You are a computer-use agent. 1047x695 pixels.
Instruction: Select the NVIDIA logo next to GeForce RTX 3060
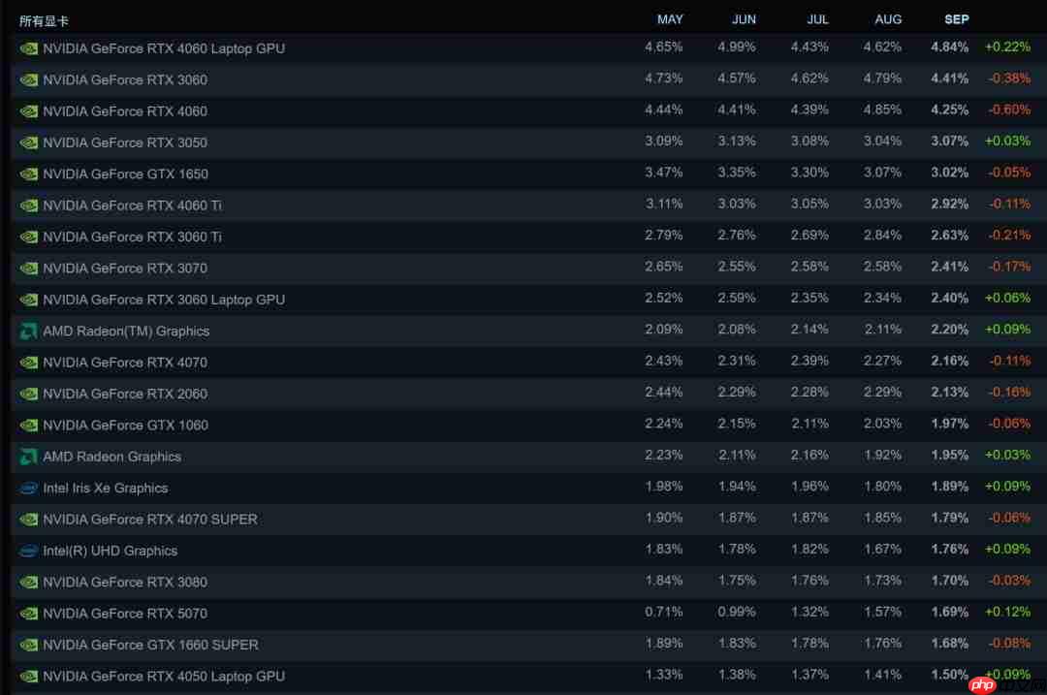coord(27,79)
